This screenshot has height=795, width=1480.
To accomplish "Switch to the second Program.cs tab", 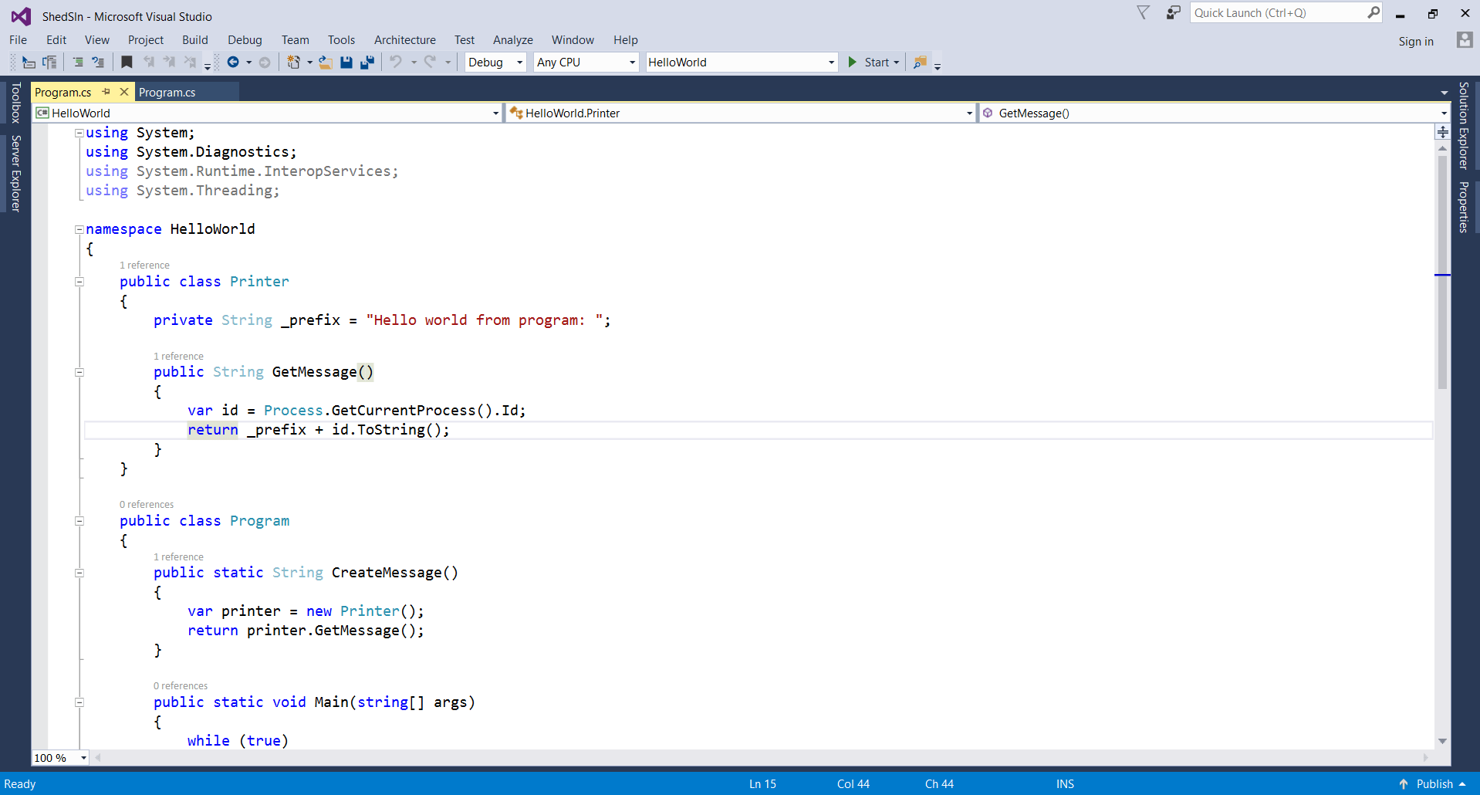I will (167, 91).
